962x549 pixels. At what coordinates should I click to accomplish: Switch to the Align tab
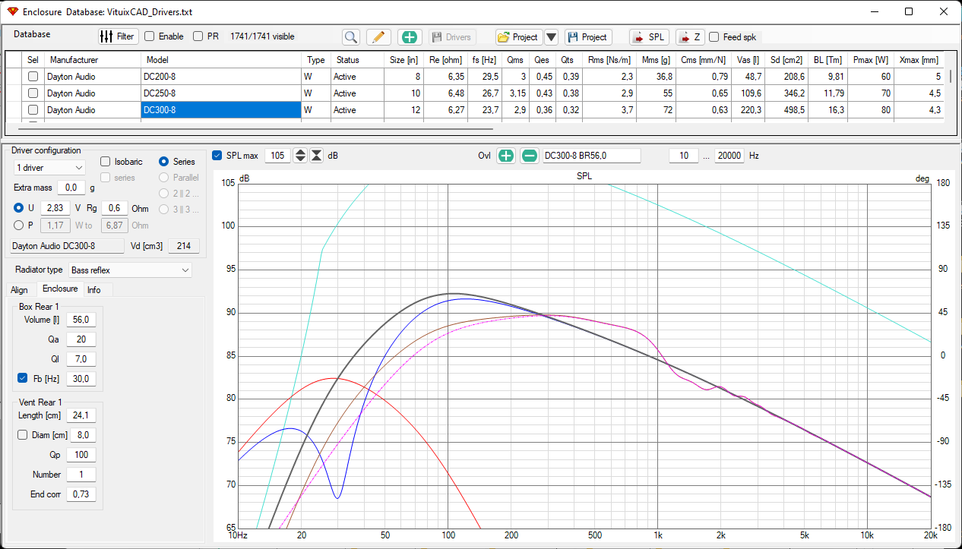click(x=20, y=290)
